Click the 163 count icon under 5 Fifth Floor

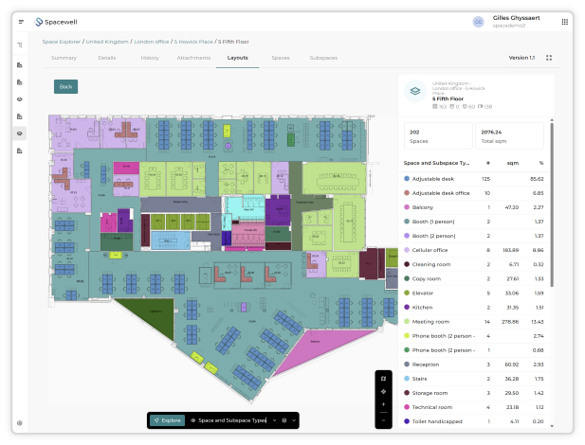coord(434,107)
